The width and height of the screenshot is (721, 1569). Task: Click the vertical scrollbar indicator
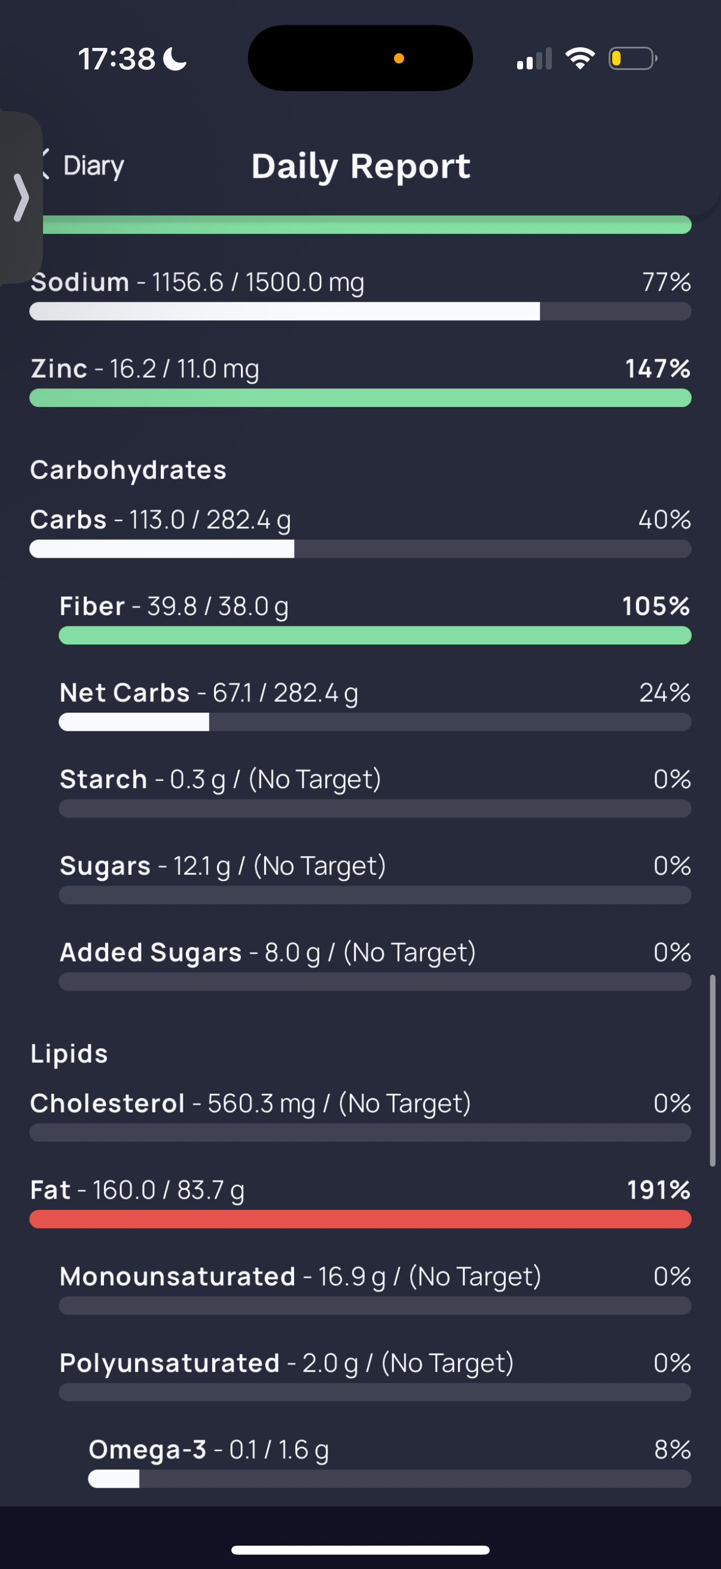[x=712, y=1070]
